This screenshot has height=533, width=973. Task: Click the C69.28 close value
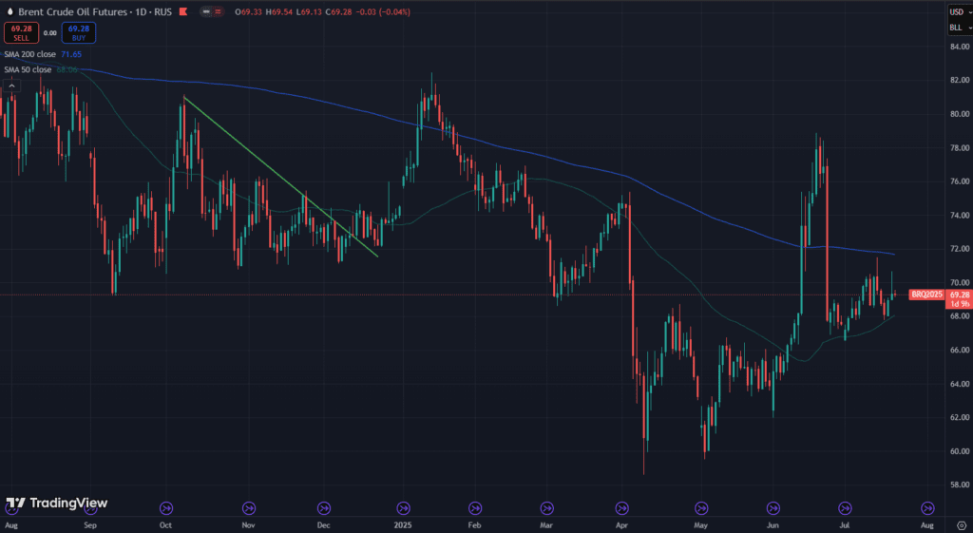(339, 11)
